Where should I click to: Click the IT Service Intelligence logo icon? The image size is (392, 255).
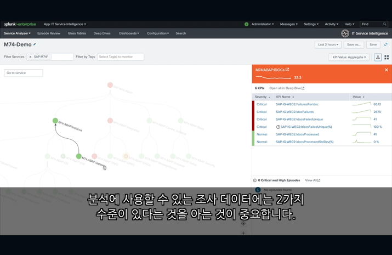[345, 33]
